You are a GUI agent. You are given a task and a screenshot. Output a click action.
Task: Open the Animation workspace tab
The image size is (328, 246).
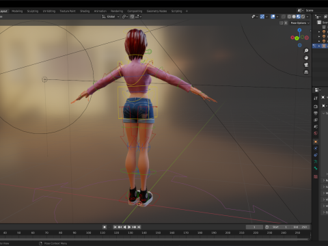click(x=100, y=11)
